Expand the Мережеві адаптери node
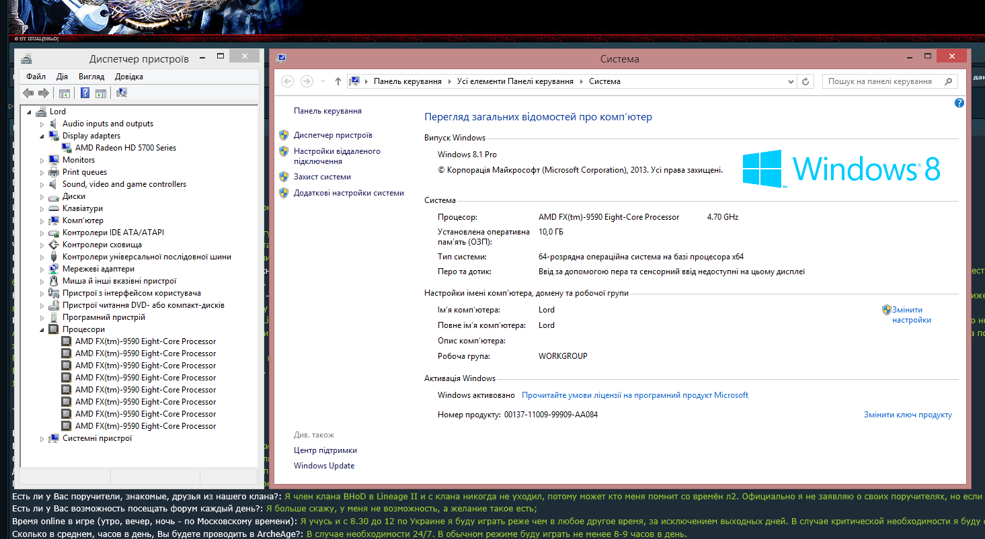 point(42,269)
